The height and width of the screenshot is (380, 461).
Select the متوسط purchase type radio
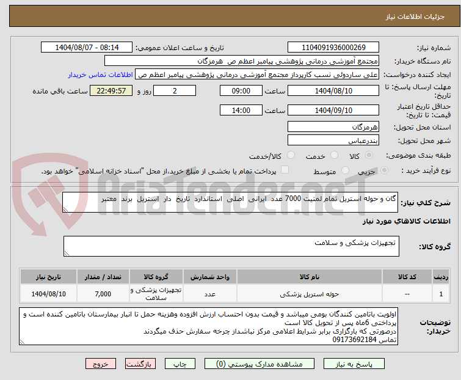345,170
